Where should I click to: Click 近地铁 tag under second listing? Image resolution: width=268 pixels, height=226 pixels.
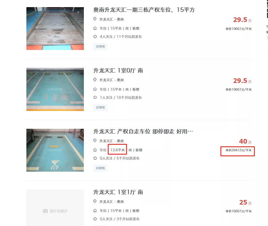[x=100, y=107]
